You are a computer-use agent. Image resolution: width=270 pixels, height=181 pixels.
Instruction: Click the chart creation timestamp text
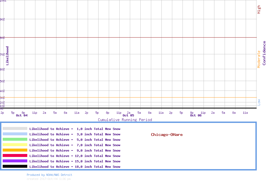49,179
